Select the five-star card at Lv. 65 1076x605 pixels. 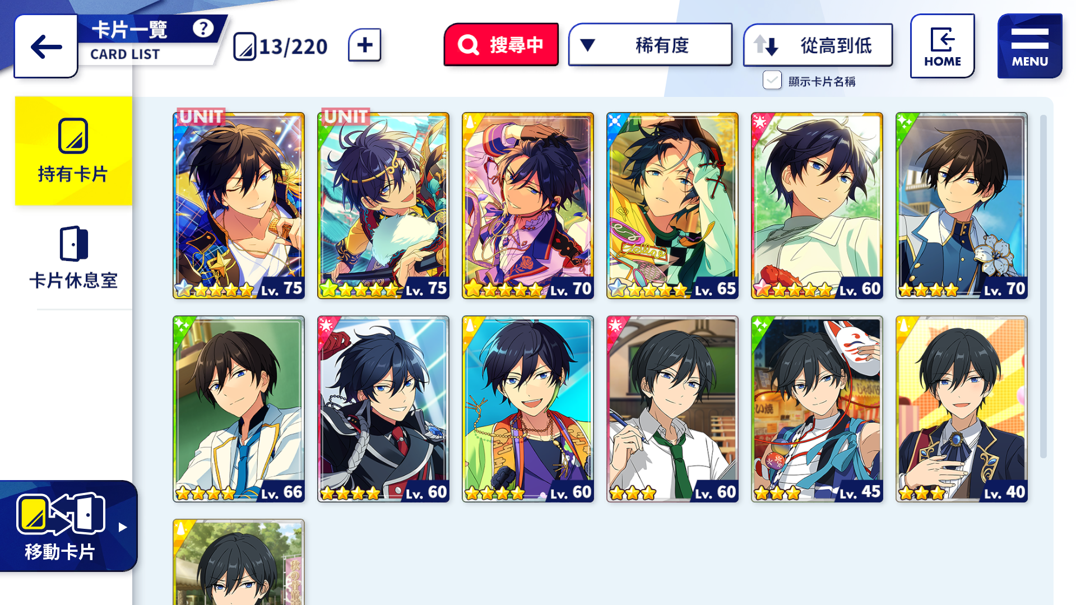pos(672,205)
